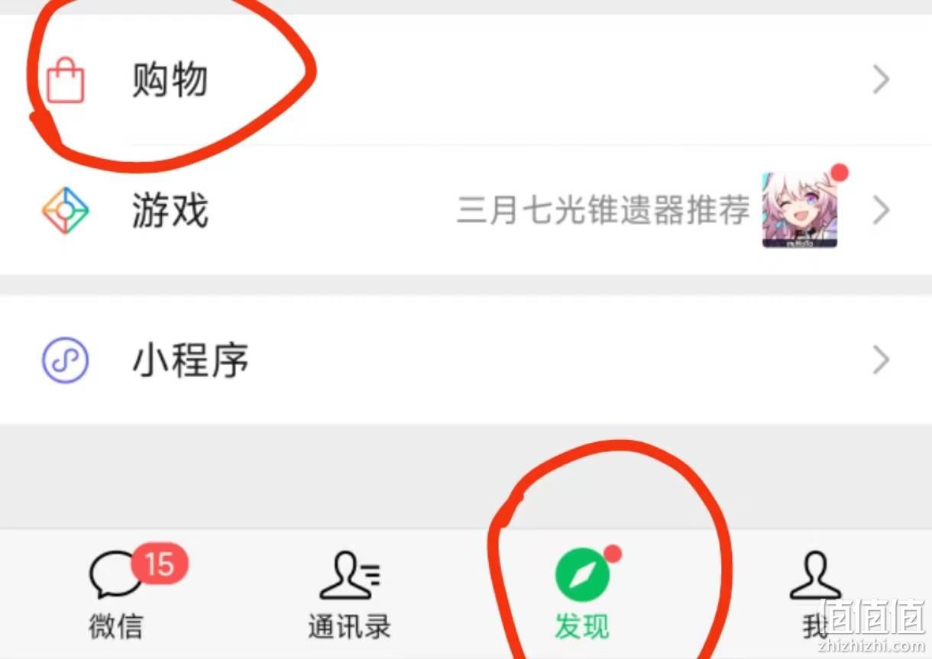Tap the 15 unread messages badge
The width and height of the screenshot is (932, 659).
(160, 565)
